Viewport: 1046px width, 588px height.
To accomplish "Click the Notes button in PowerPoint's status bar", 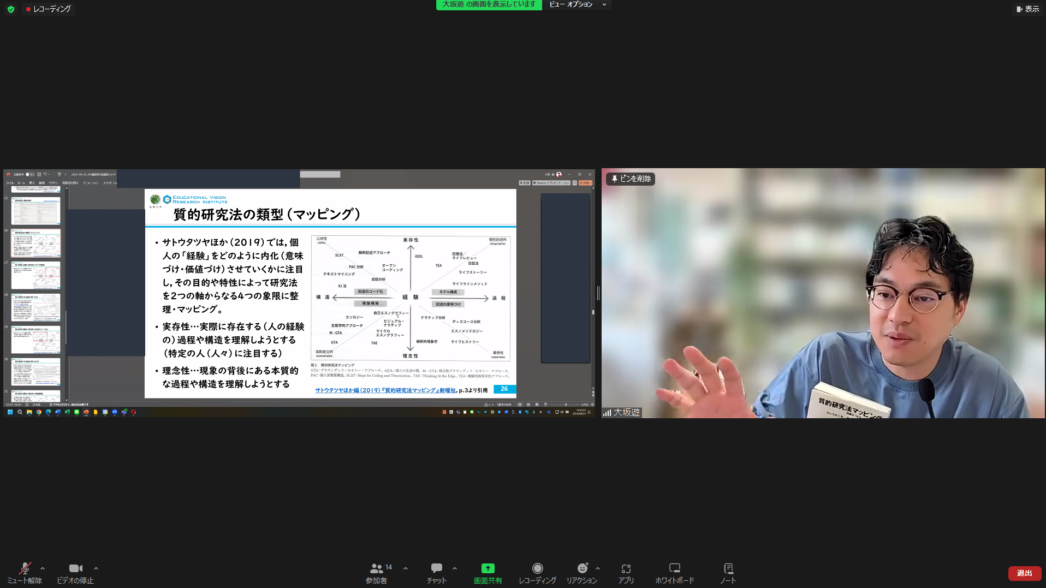I will tap(489, 405).
